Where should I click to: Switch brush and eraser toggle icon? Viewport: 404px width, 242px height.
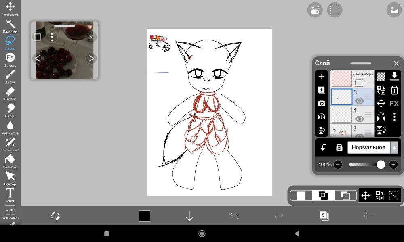click(x=55, y=216)
